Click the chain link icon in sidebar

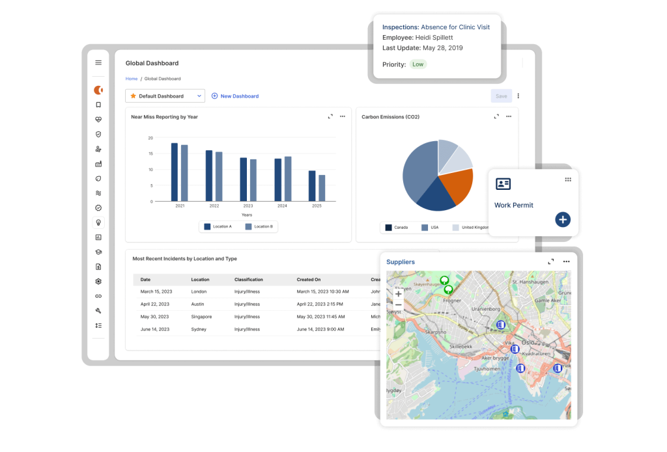98,297
